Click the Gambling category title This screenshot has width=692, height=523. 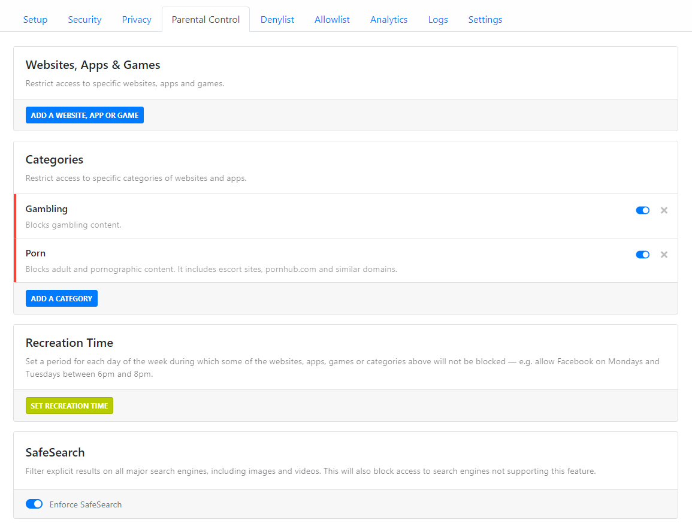pyautogui.click(x=47, y=209)
